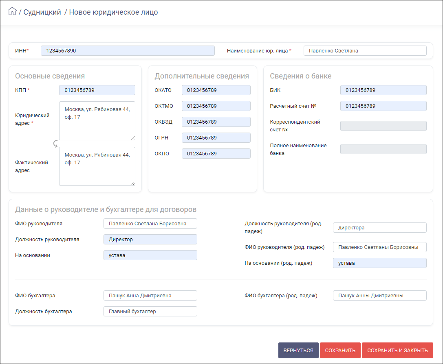Viewport: 443px width, 364px height.
Task: Focus the КПП field
Action: (97, 90)
